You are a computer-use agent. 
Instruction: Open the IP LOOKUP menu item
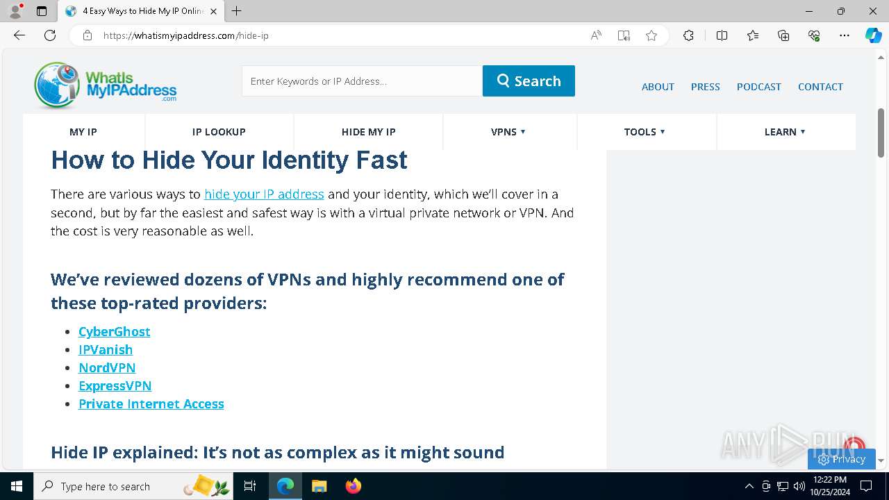tap(219, 132)
